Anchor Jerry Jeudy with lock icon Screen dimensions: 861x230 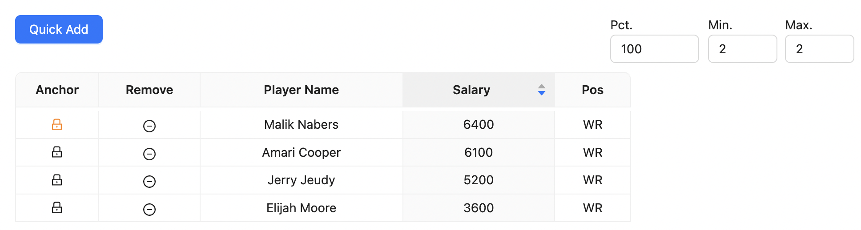[57, 180]
